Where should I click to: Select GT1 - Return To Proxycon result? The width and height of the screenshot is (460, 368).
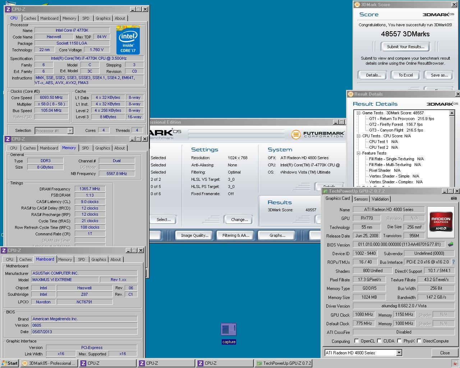(401, 119)
